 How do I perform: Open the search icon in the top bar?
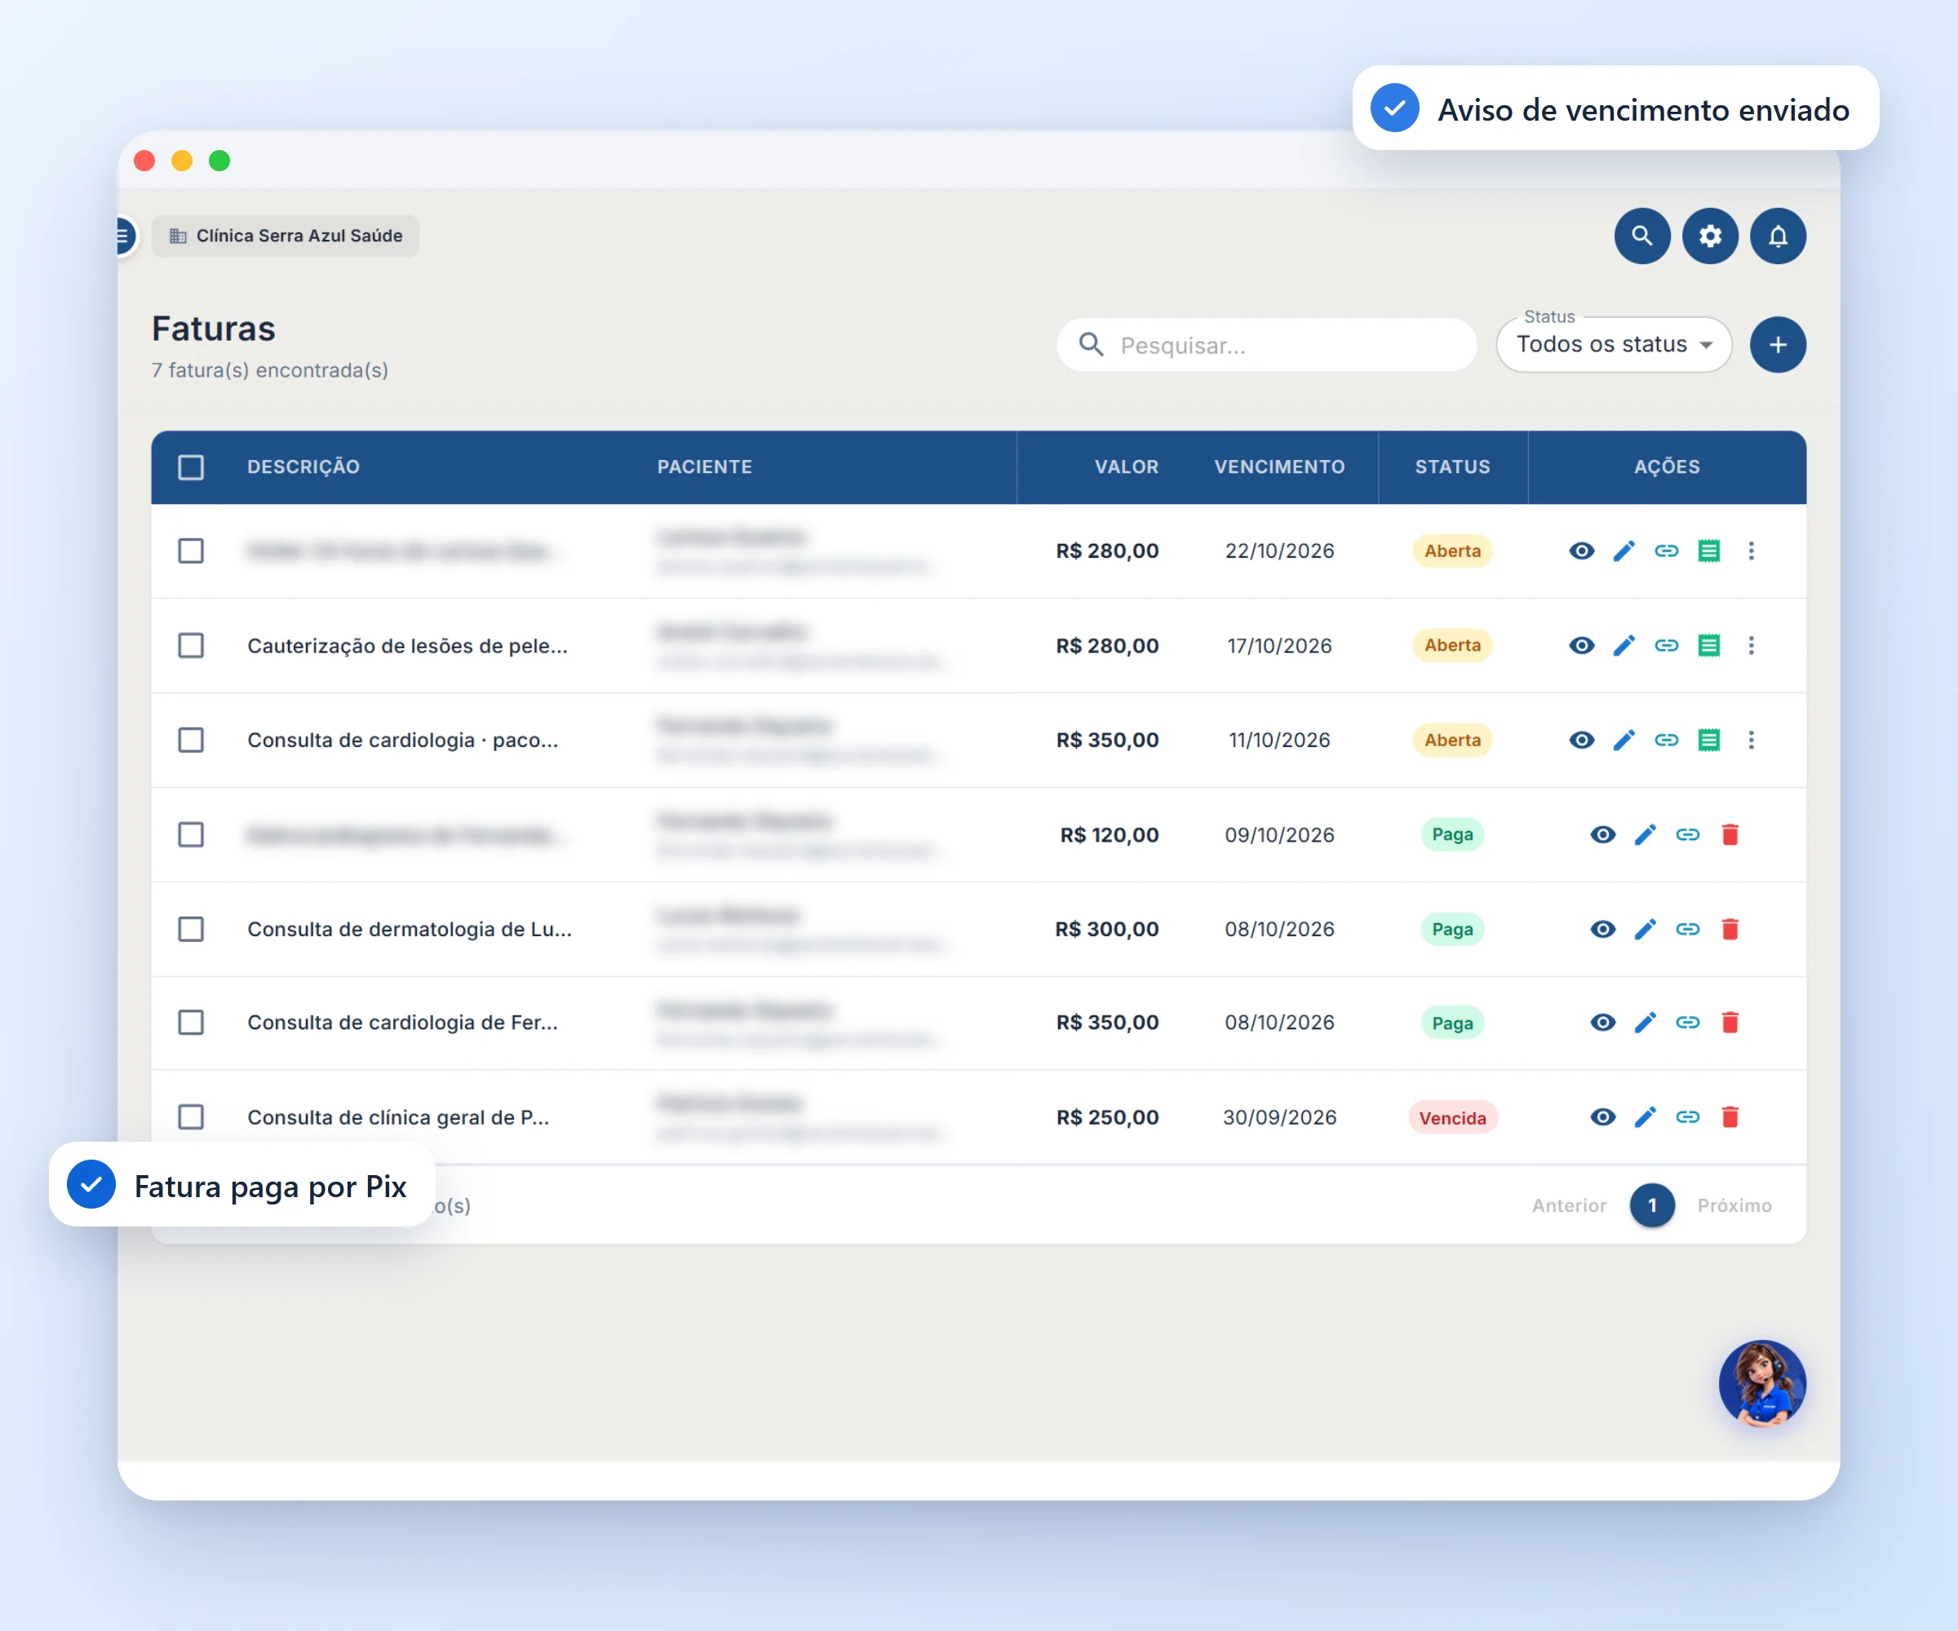tap(1642, 236)
